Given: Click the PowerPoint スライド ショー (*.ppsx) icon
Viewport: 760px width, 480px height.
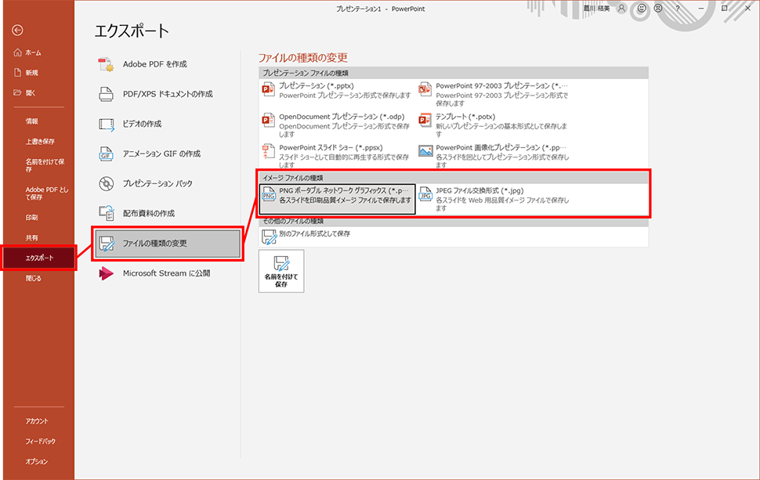Looking at the screenshot, I should [269, 151].
